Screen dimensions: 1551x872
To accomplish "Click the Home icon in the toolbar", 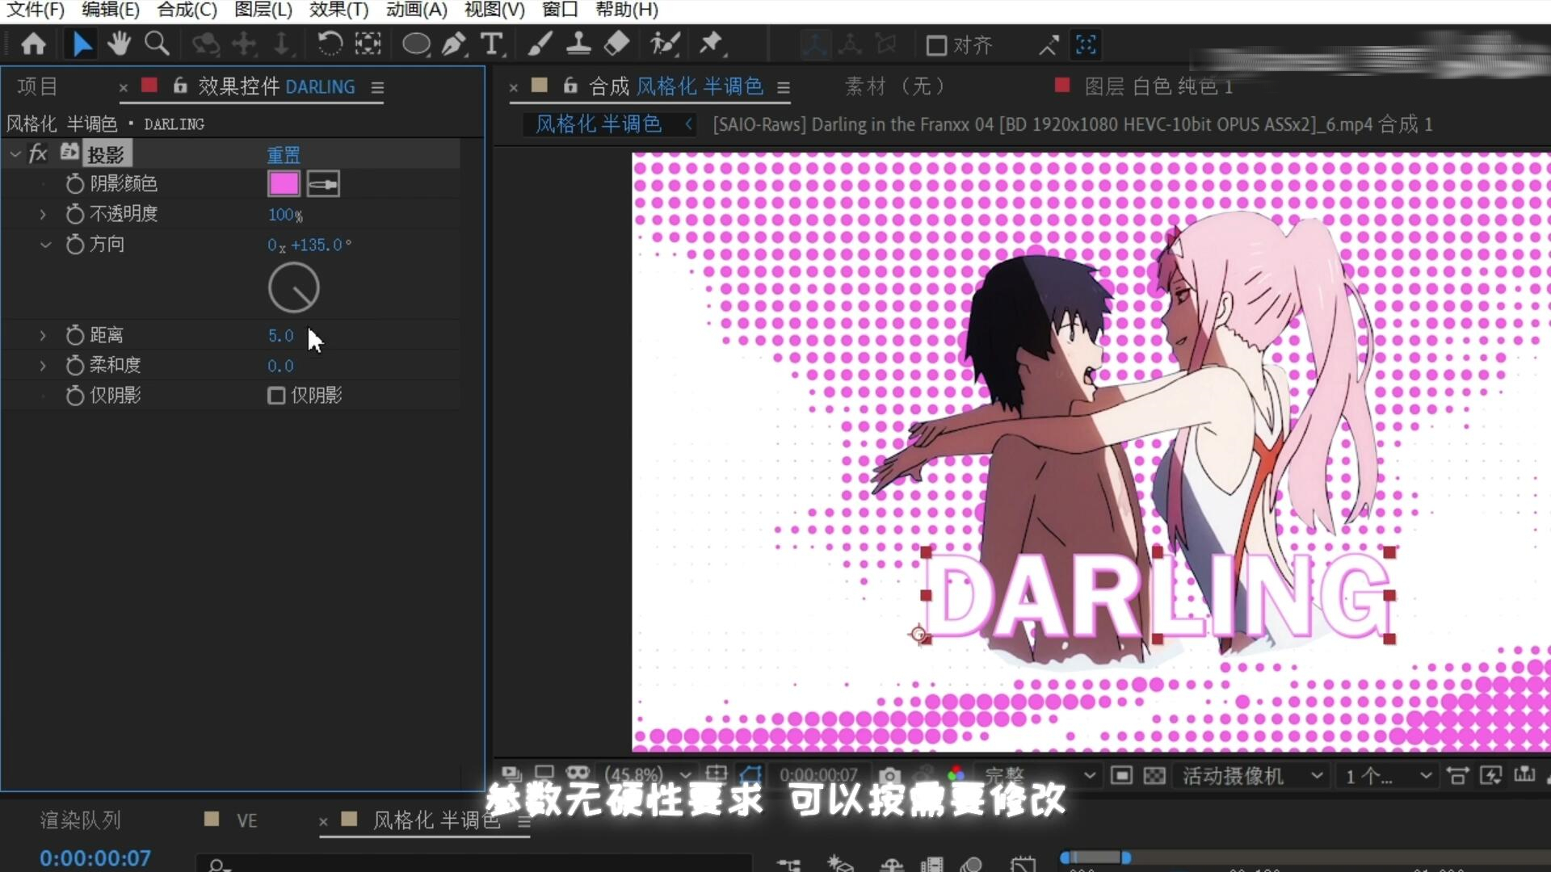I will (33, 44).
